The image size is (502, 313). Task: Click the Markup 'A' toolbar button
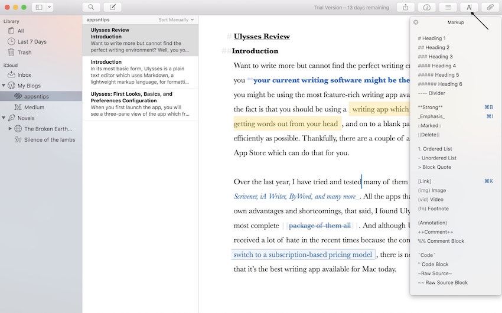(x=469, y=7)
